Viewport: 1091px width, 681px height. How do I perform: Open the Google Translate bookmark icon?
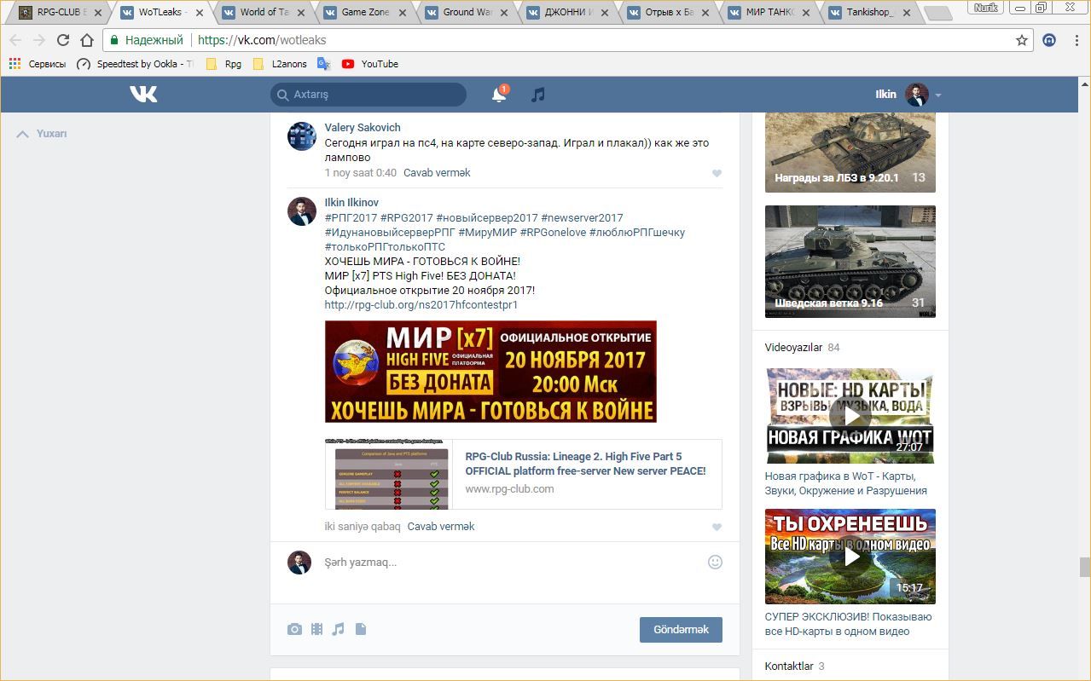coord(323,64)
